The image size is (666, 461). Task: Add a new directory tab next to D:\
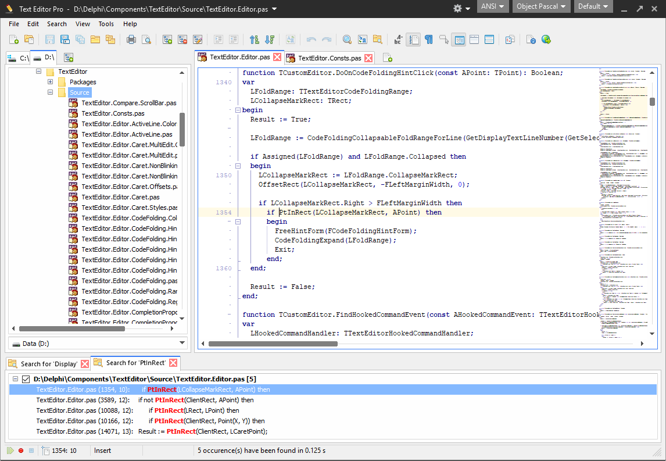click(69, 58)
